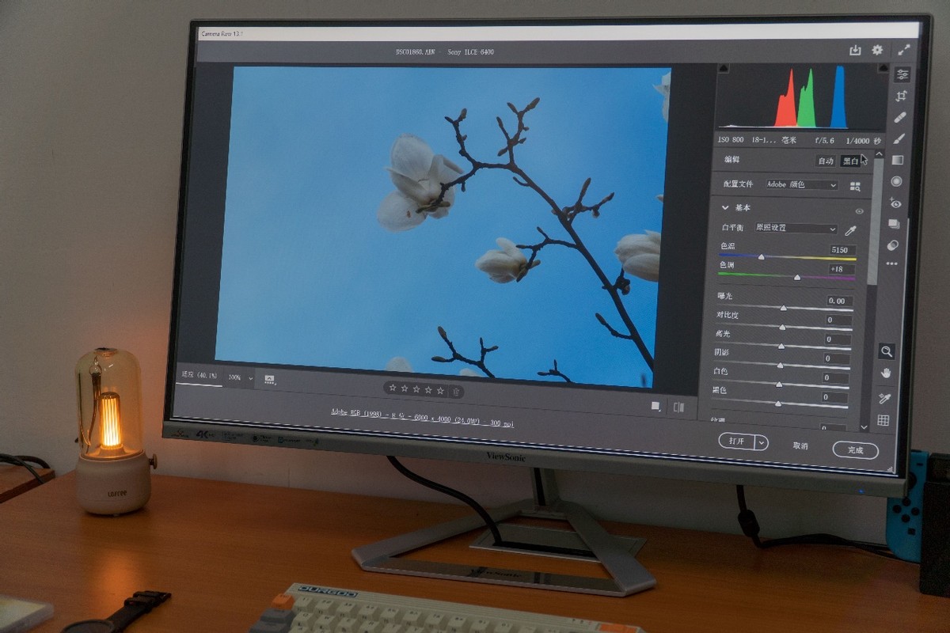Open Camera Raw preferences gear
The height and width of the screenshot is (633, 950).
(877, 50)
